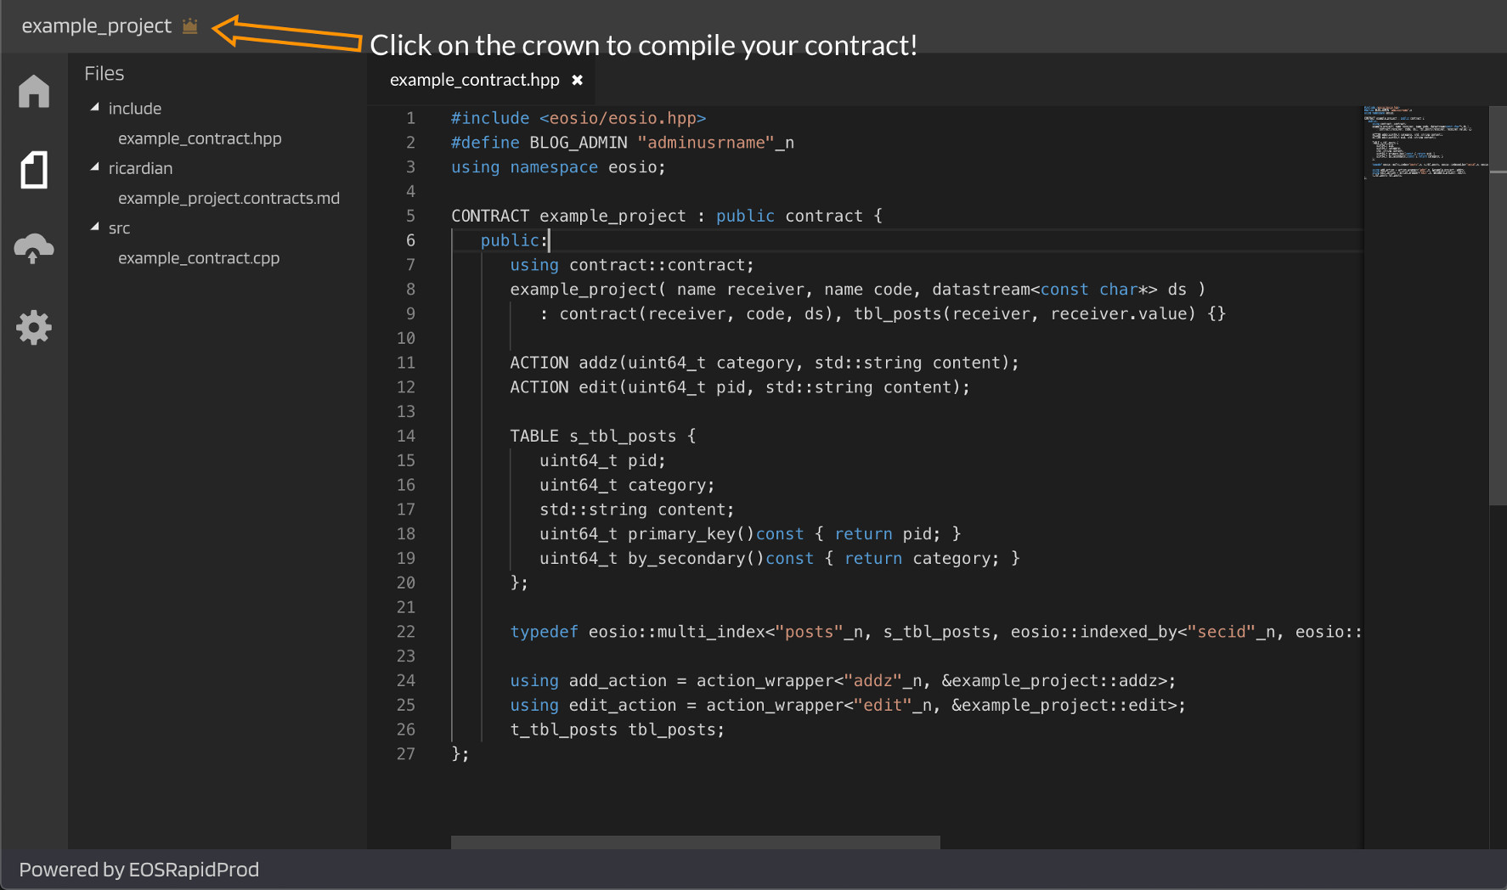Click the horizontal editor scrollbar

(x=695, y=842)
